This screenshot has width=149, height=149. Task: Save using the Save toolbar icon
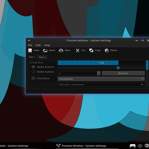click(x=61, y=50)
